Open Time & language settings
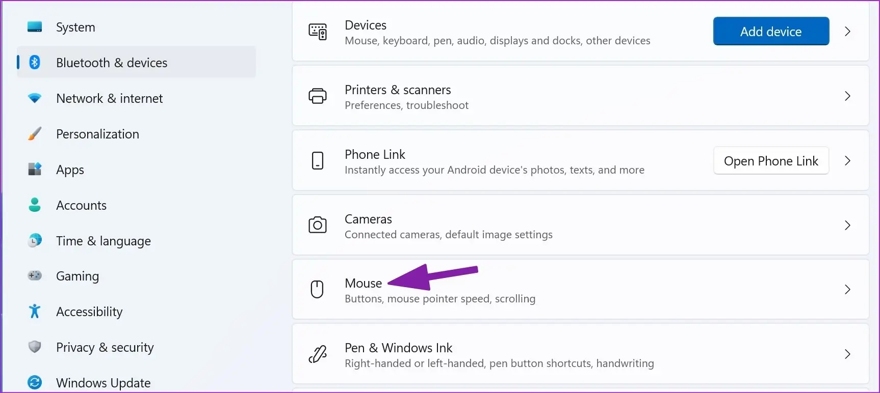Image resolution: width=880 pixels, height=393 pixels. click(x=136, y=240)
